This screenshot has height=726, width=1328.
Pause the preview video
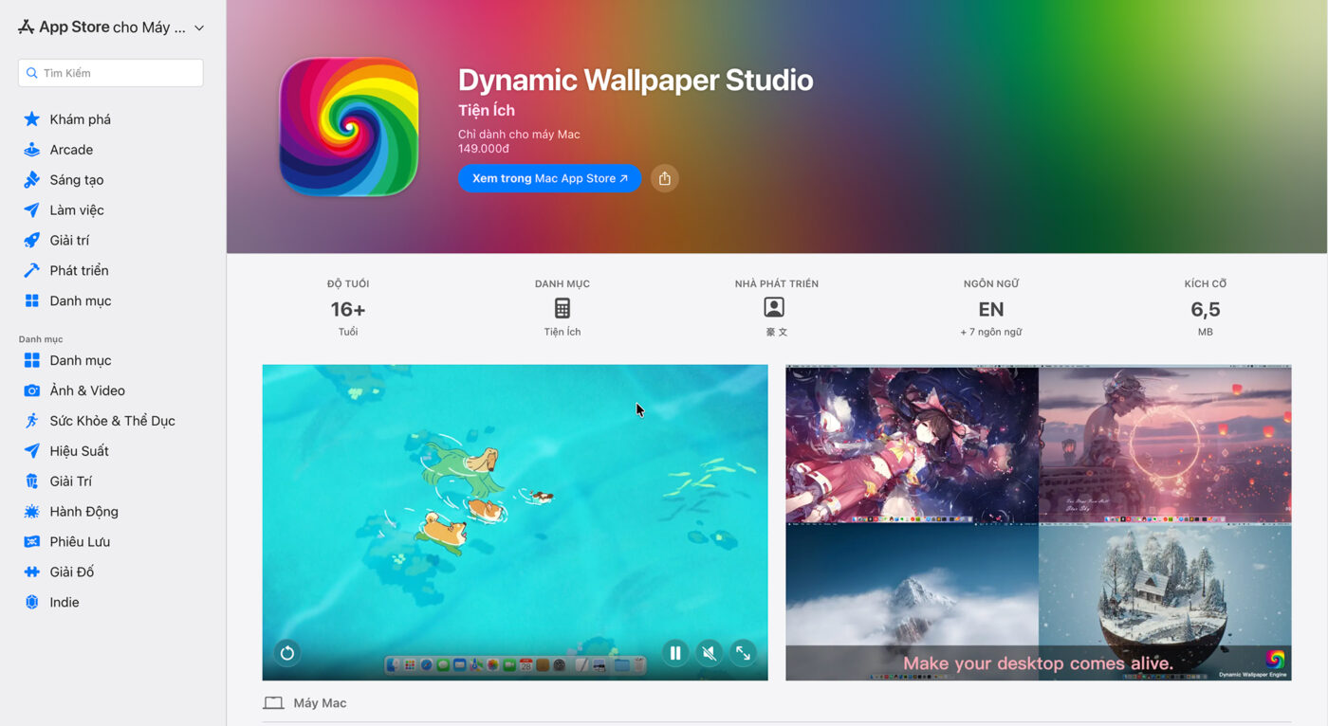coord(675,652)
